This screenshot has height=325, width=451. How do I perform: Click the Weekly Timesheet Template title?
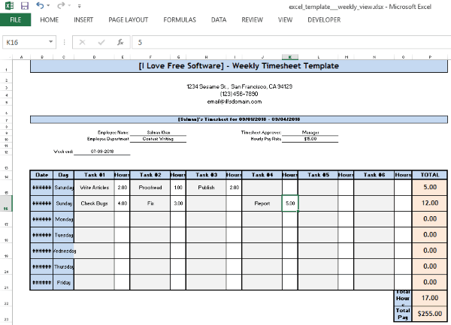[x=239, y=66]
